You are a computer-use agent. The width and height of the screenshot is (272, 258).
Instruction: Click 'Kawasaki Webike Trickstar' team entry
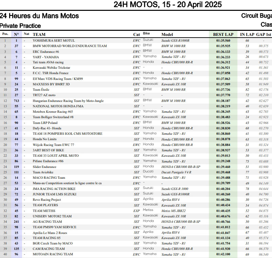[51, 67]
